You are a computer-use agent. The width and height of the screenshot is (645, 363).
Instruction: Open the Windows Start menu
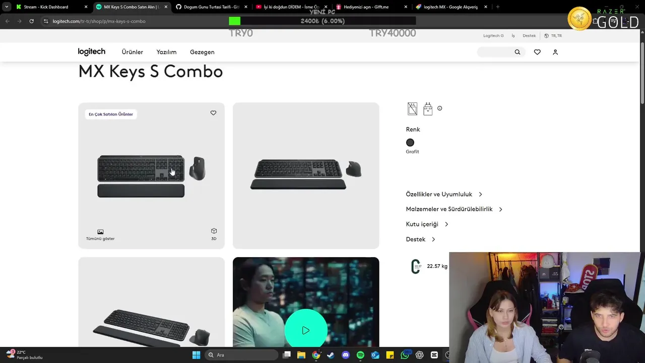click(x=196, y=355)
